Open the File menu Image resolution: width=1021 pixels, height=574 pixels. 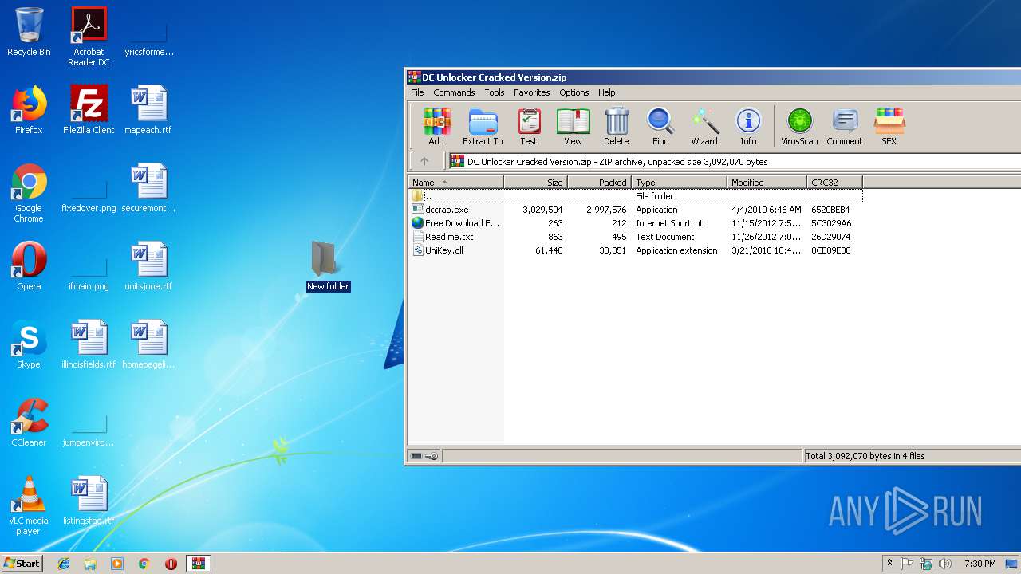[x=417, y=92]
